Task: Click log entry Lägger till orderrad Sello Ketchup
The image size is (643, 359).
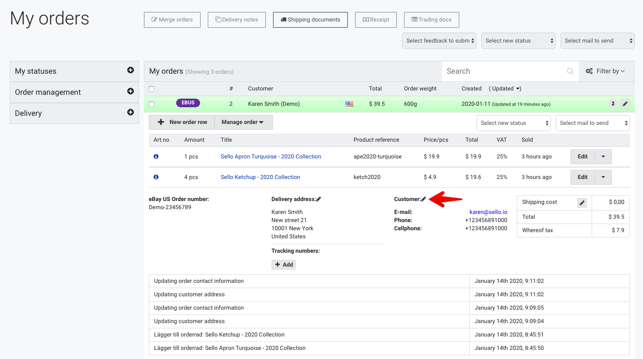Action: point(389,335)
